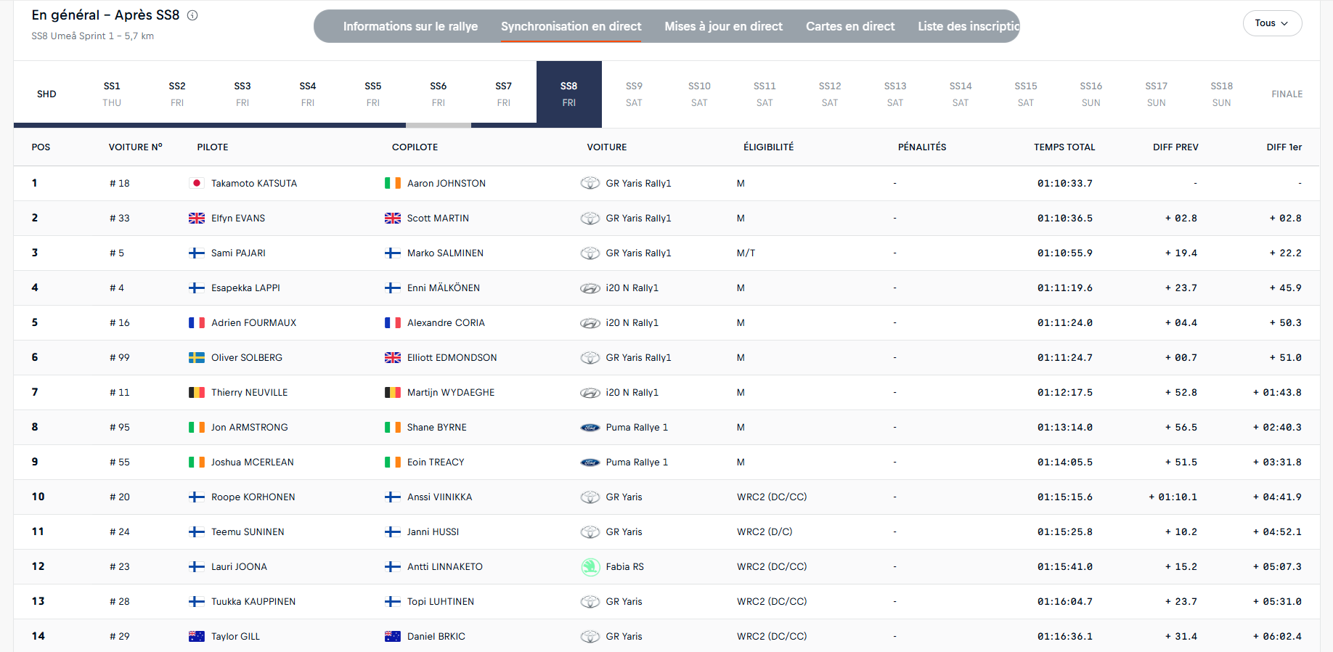Click Australia flag beside Daniel BRKIC
Viewport: 1333px width, 652px height.
(x=393, y=636)
